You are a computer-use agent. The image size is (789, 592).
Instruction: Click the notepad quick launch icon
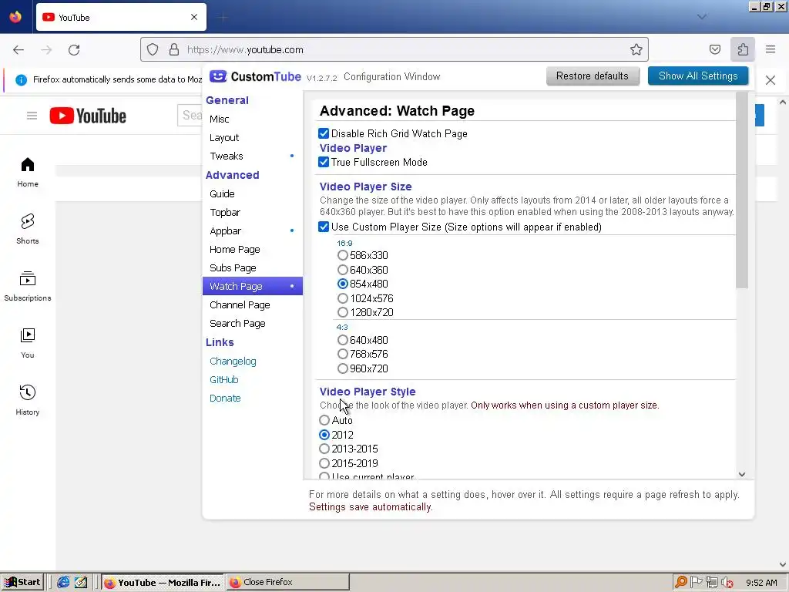tap(80, 582)
